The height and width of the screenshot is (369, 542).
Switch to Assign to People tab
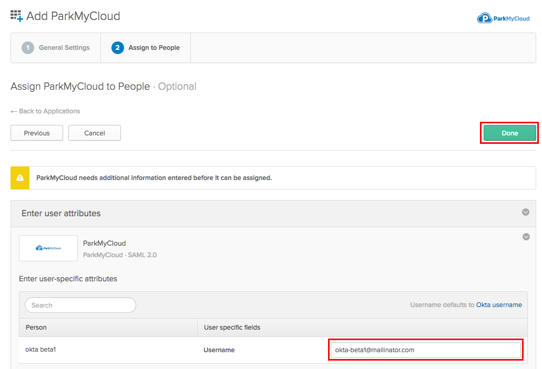click(146, 48)
